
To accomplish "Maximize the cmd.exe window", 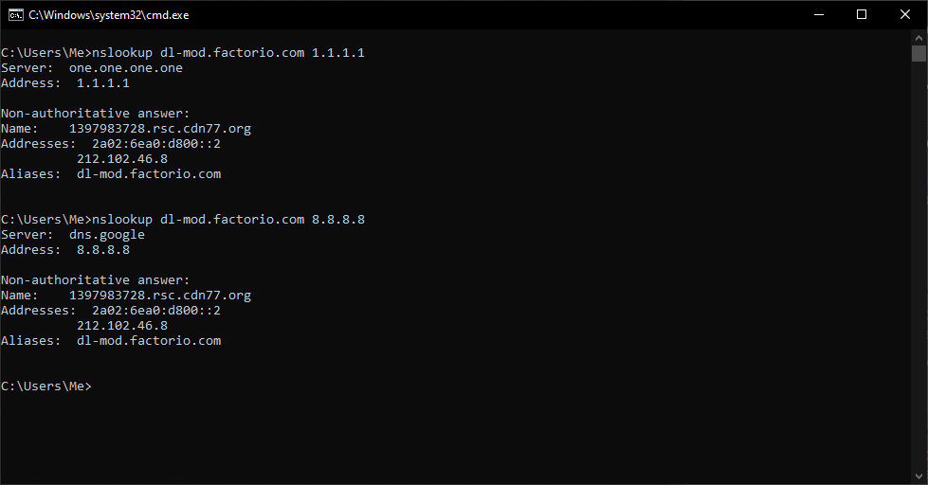I will pyautogui.click(x=862, y=15).
